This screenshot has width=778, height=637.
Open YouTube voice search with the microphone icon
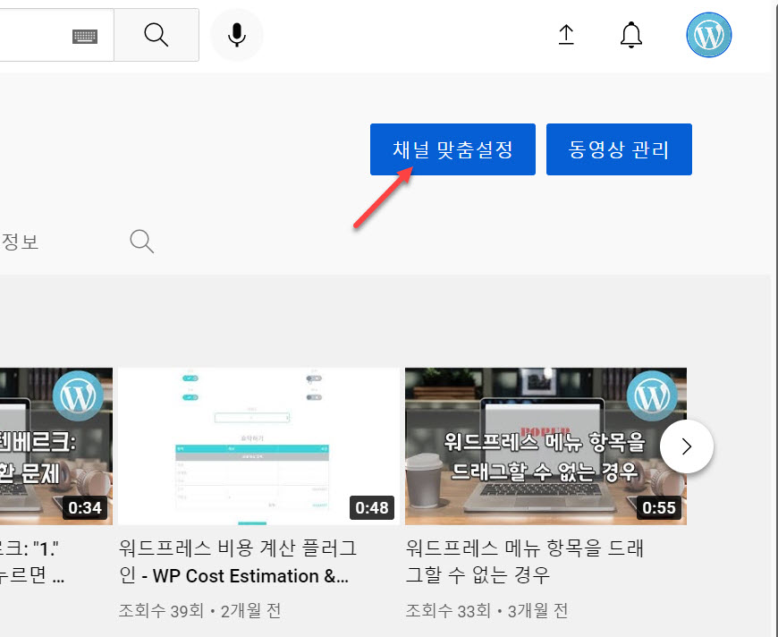pos(235,34)
